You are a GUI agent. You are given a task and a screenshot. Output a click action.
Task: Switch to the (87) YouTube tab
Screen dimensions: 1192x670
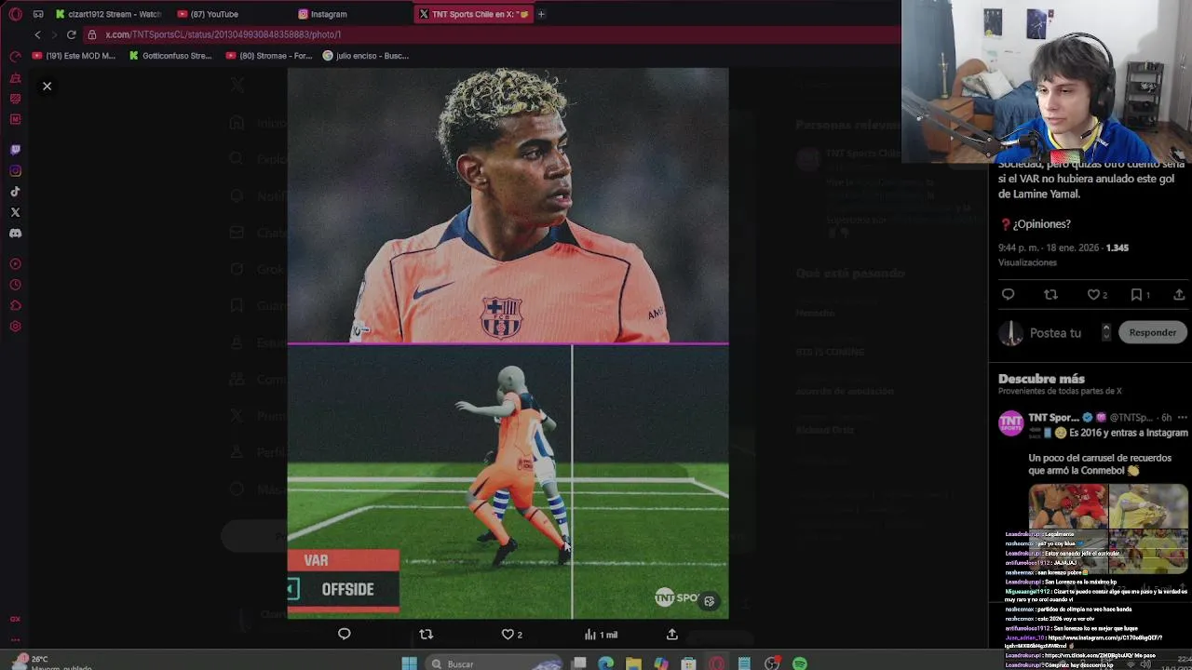coord(214,14)
